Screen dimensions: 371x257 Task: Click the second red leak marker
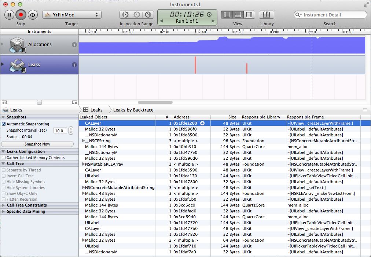pyautogui.click(x=247, y=68)
